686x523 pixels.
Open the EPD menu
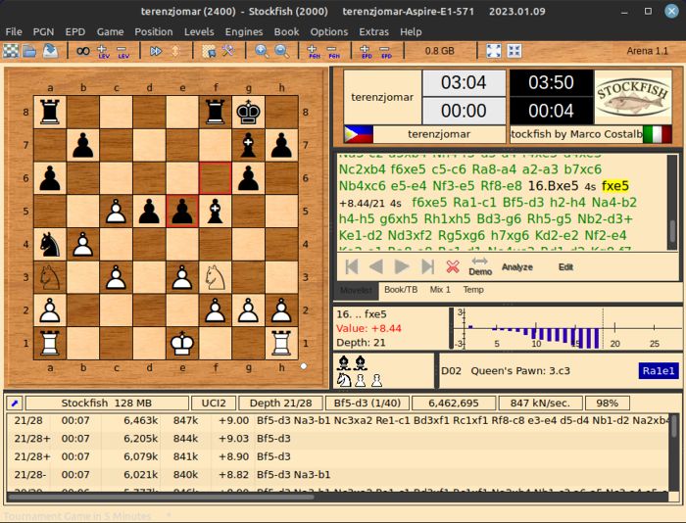coord(74,32)
